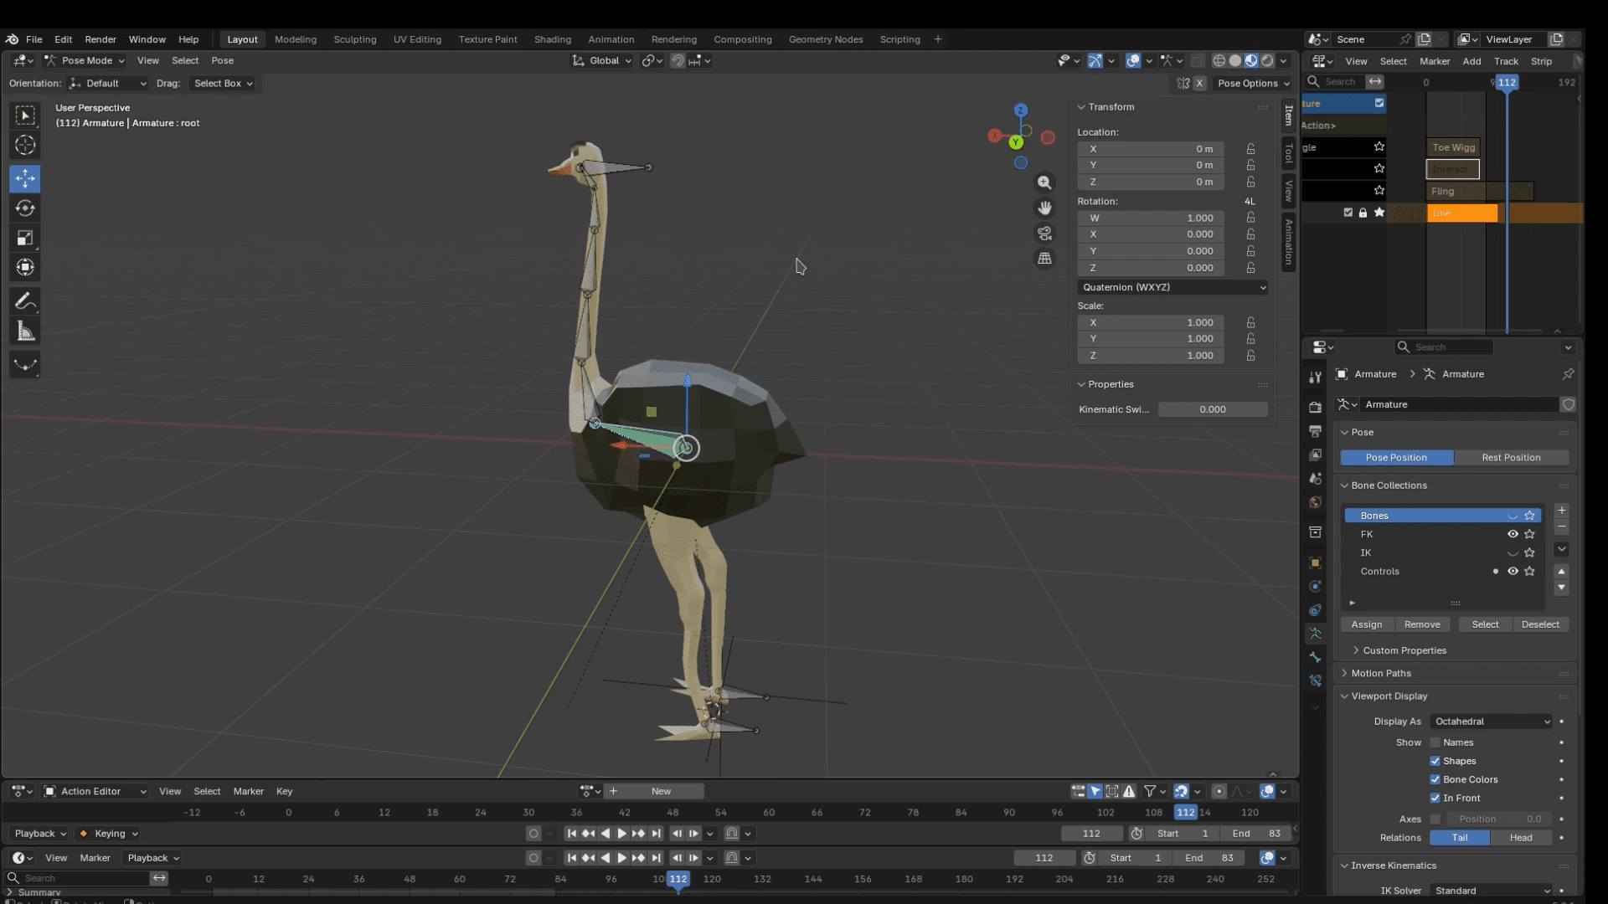Select the Rotate tool
This screenshot has width=1608, height=904.
[24, 208]
